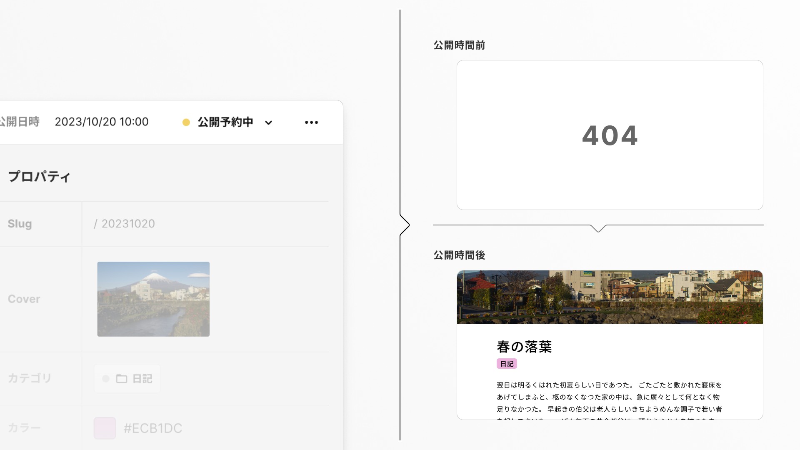Select the publish date 2023/10/20 10:00
The image size is (800, 450).
click(102, 122)
